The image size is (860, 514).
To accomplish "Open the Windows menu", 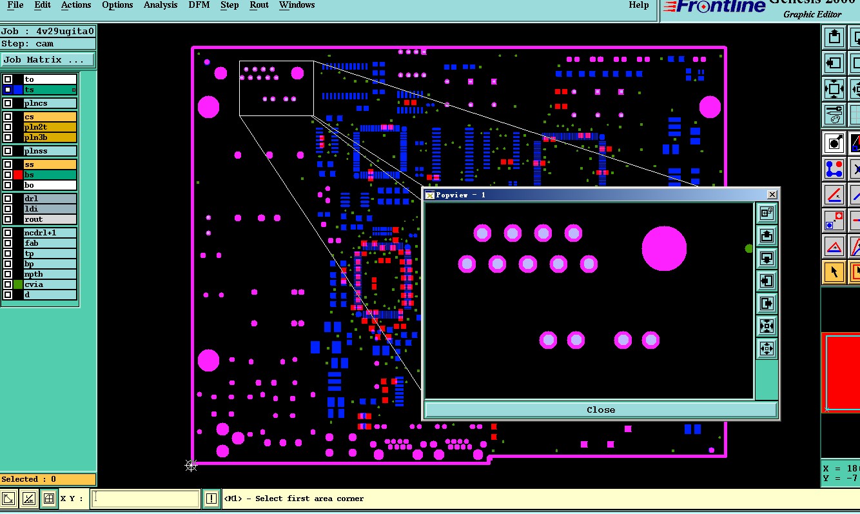I will click(x=297, y=5).
